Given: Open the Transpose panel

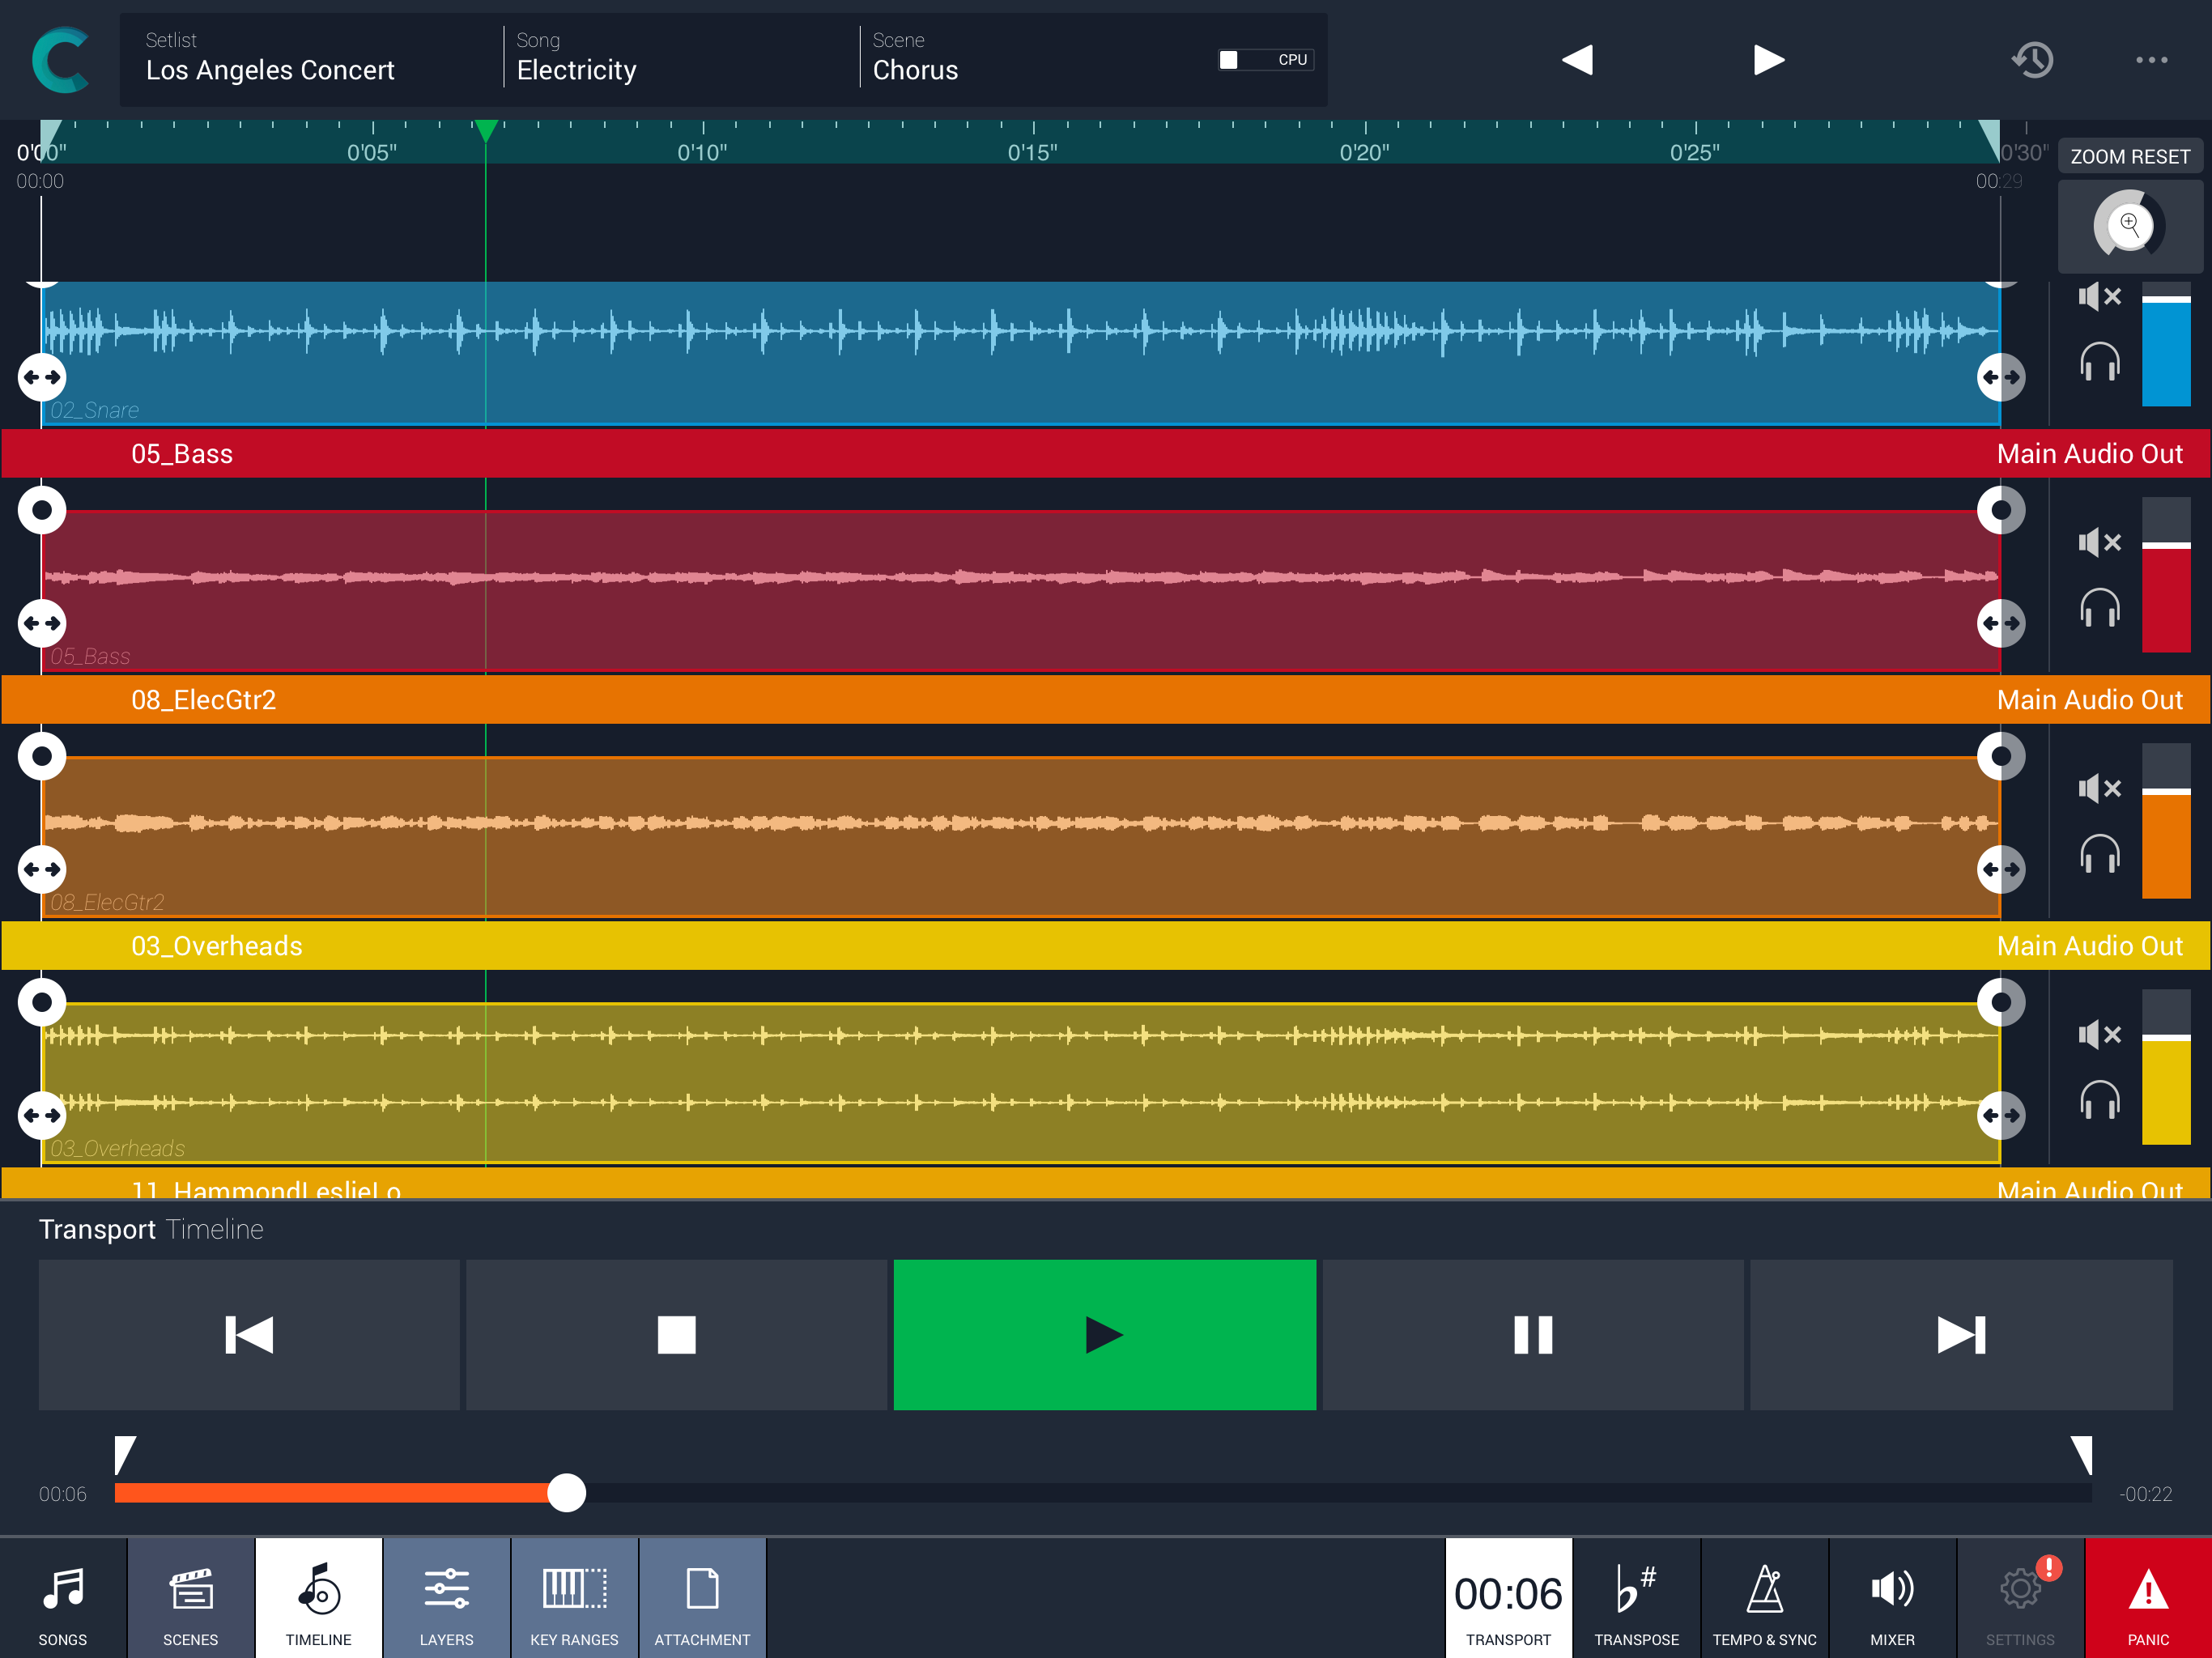Looking at the screenshot, I should pos(1636,1598).
